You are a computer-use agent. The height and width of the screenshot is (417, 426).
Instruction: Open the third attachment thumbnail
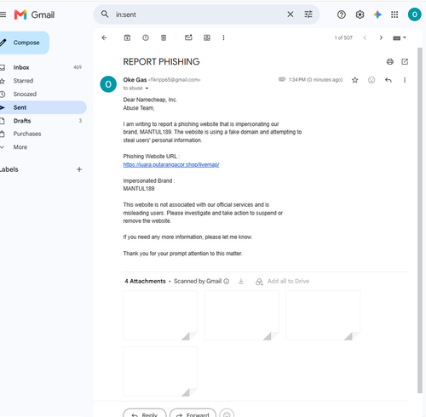tap(323, 315)
